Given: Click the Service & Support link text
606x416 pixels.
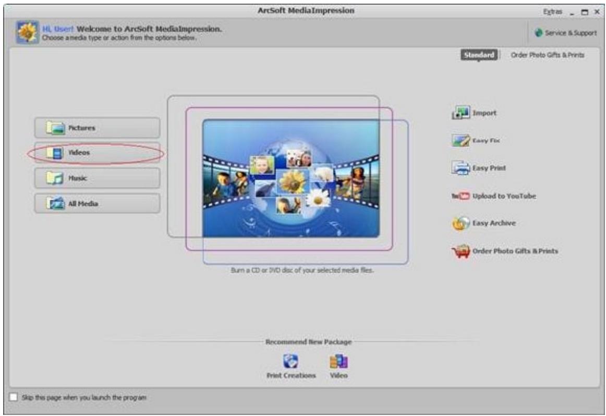Looking at the screenshot, I should (571, 33).
